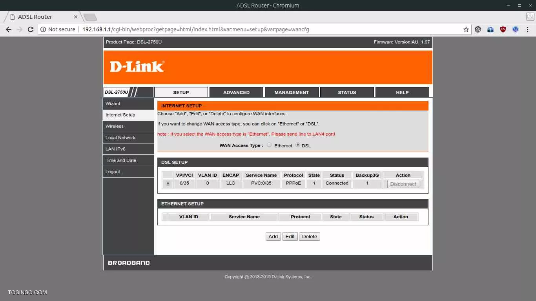This screenshot has height=301, width=536.
Task: Click the 'LLC' encapsulation cell
Action: [230, 183]
